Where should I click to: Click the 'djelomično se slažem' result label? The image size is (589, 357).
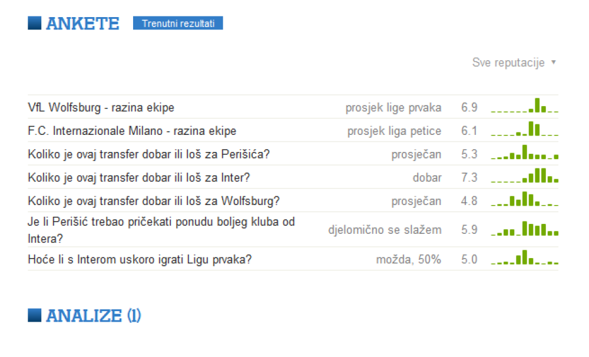[385, 230]
